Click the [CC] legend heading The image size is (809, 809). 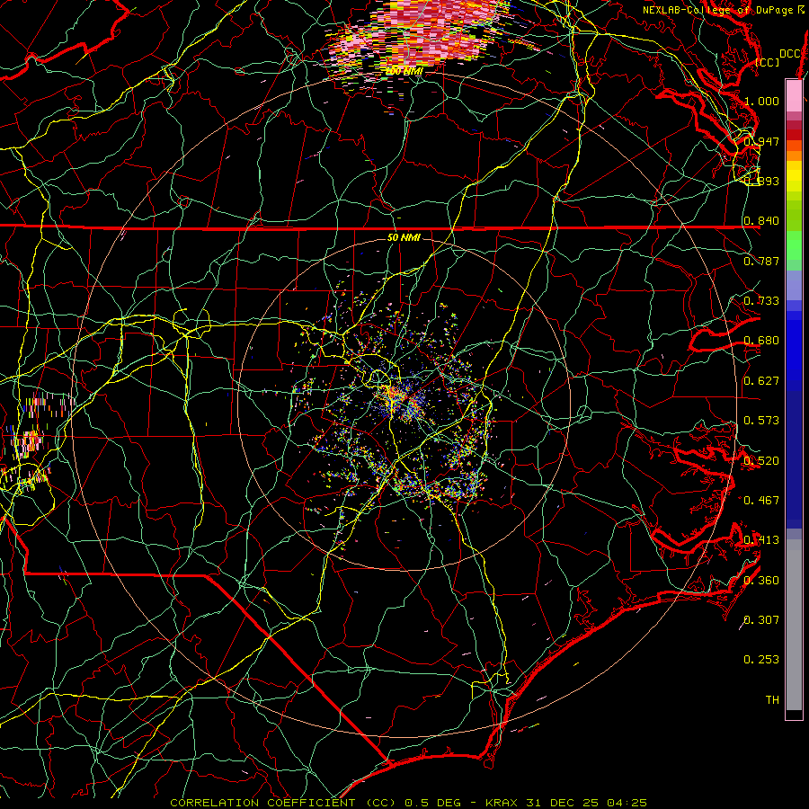[x=768, y=62]
